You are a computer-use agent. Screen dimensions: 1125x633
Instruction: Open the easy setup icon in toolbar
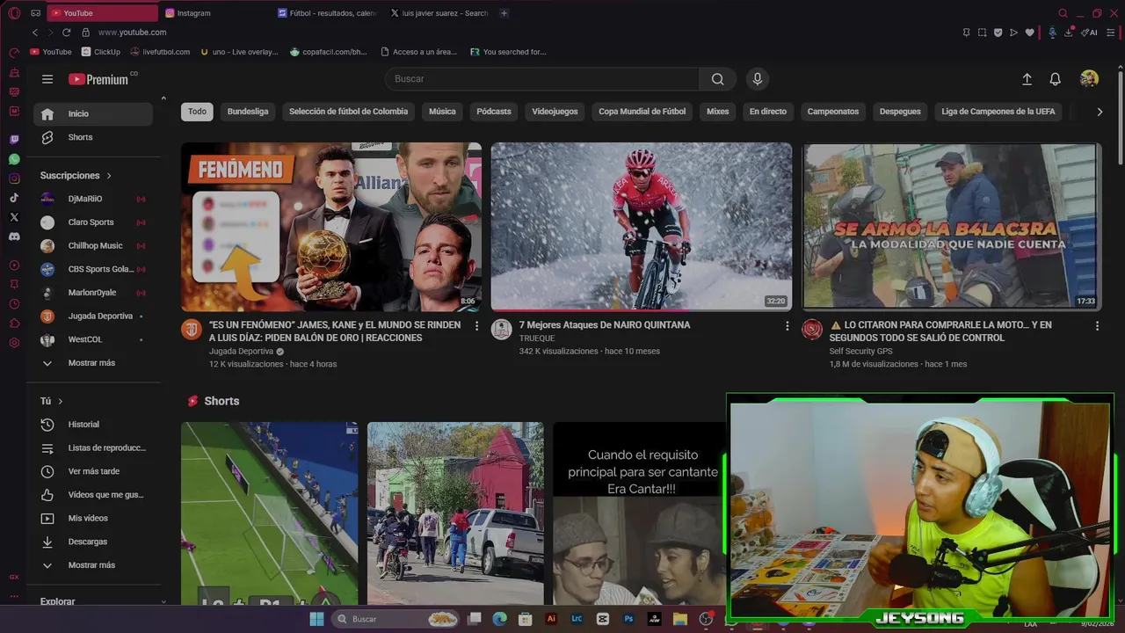point(1113,33)
